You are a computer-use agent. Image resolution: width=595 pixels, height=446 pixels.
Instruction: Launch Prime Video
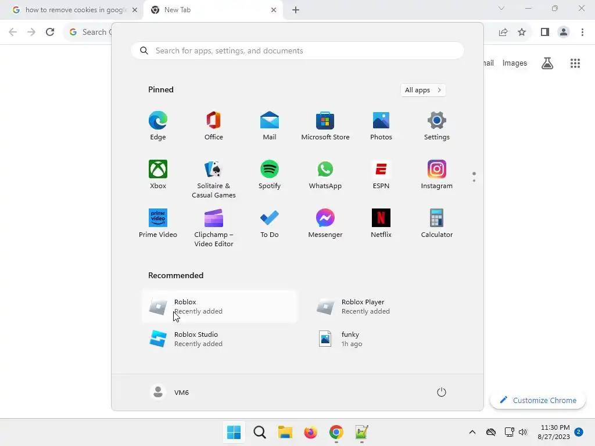158,224
